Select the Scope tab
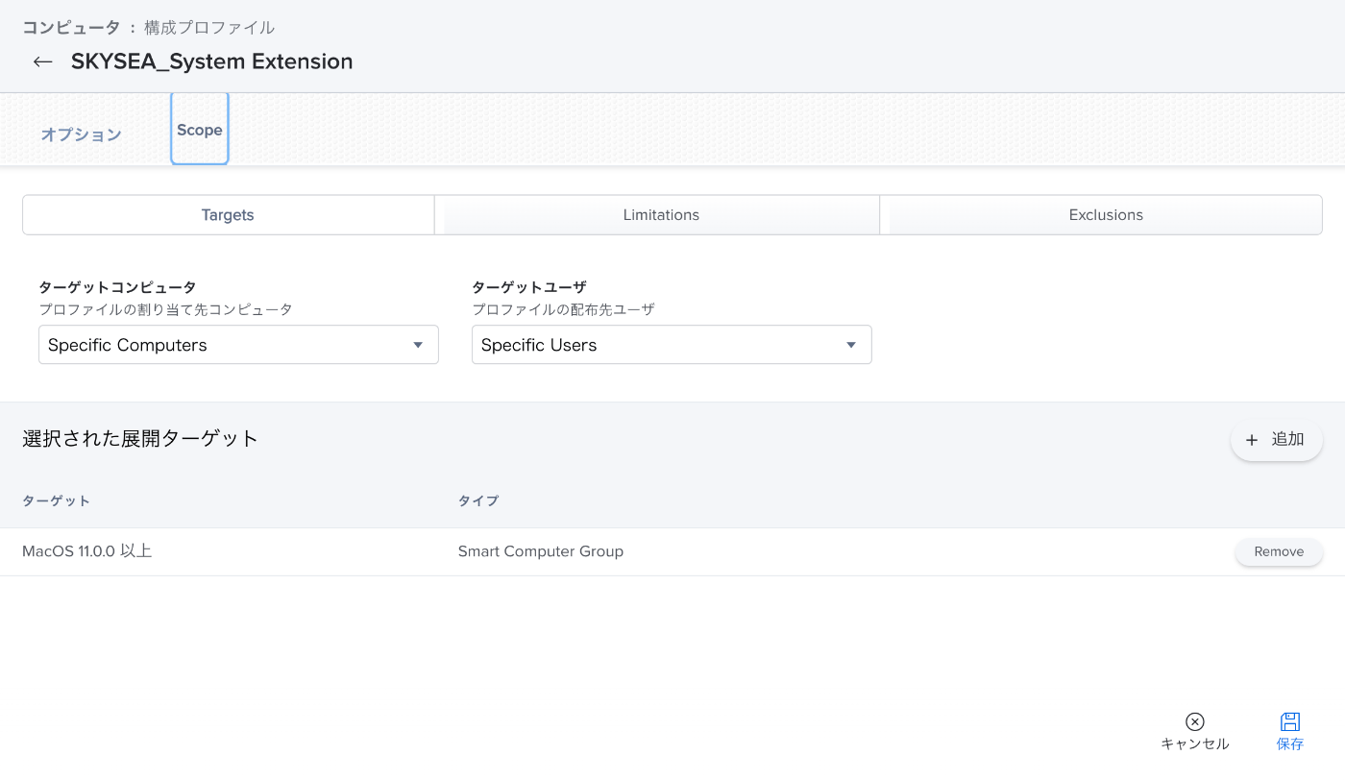This screenshot has height=780, width=1345. [200, 130]
